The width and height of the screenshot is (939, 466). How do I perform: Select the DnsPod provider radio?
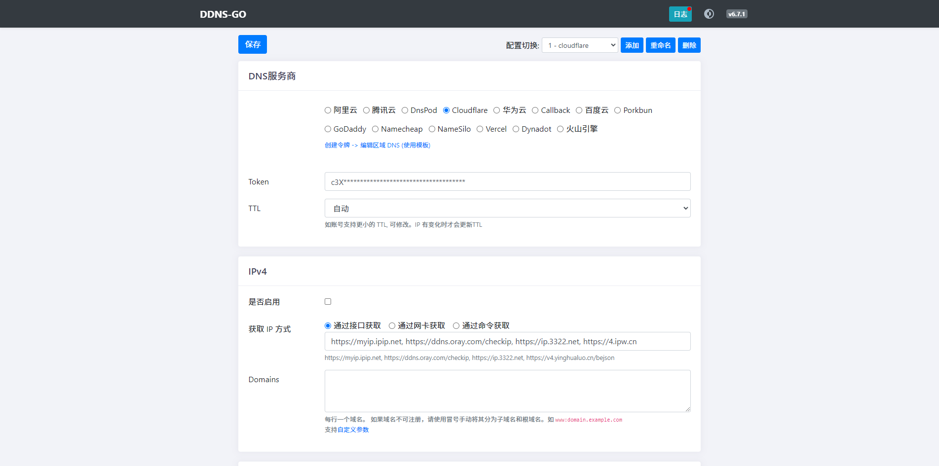(405, 110)
